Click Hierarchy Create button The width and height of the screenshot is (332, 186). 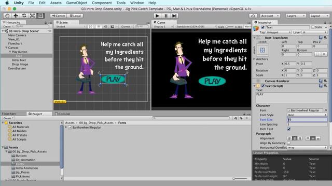[8, 26]
